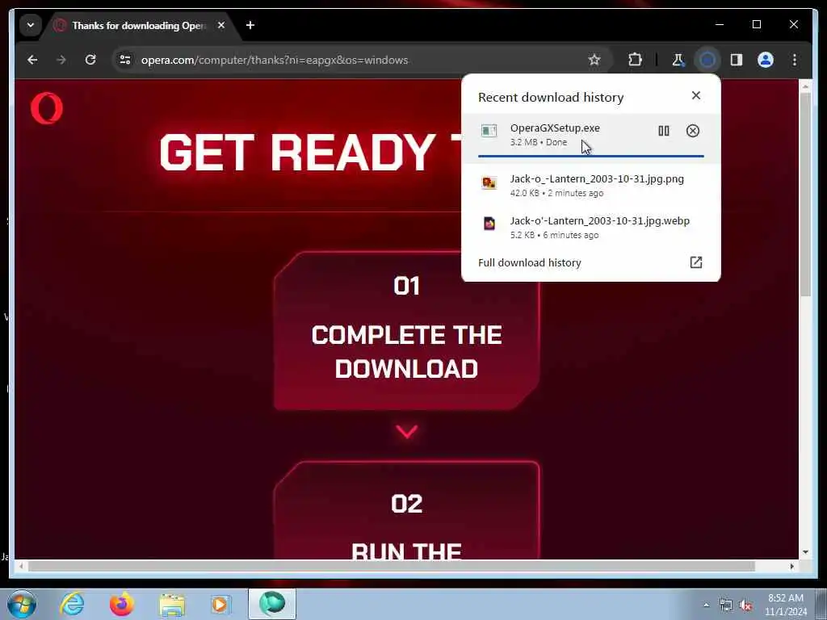Screen dimensions: 827x620
Task: Open the Extensions puzzle icon
Action: point(635,60)
